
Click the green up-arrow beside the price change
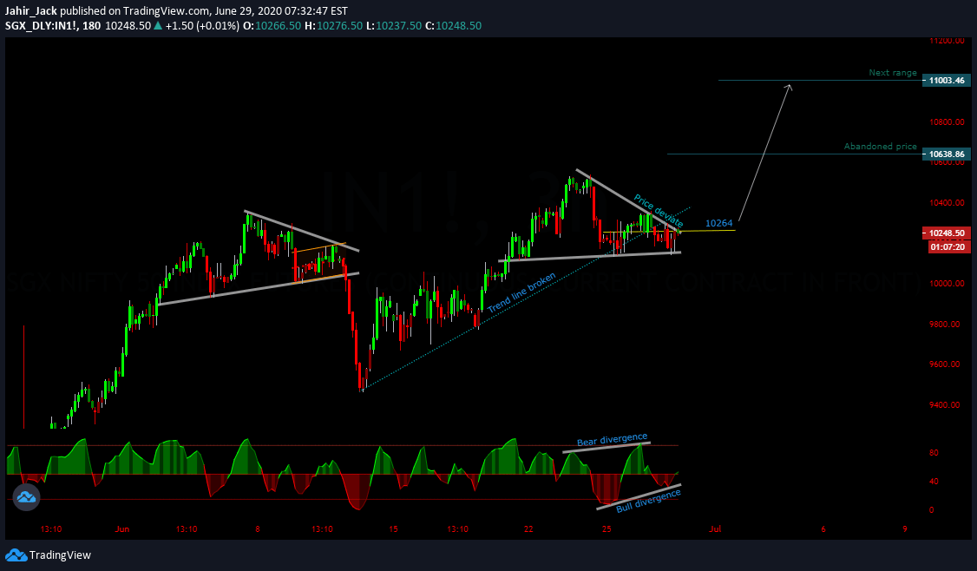156,26
